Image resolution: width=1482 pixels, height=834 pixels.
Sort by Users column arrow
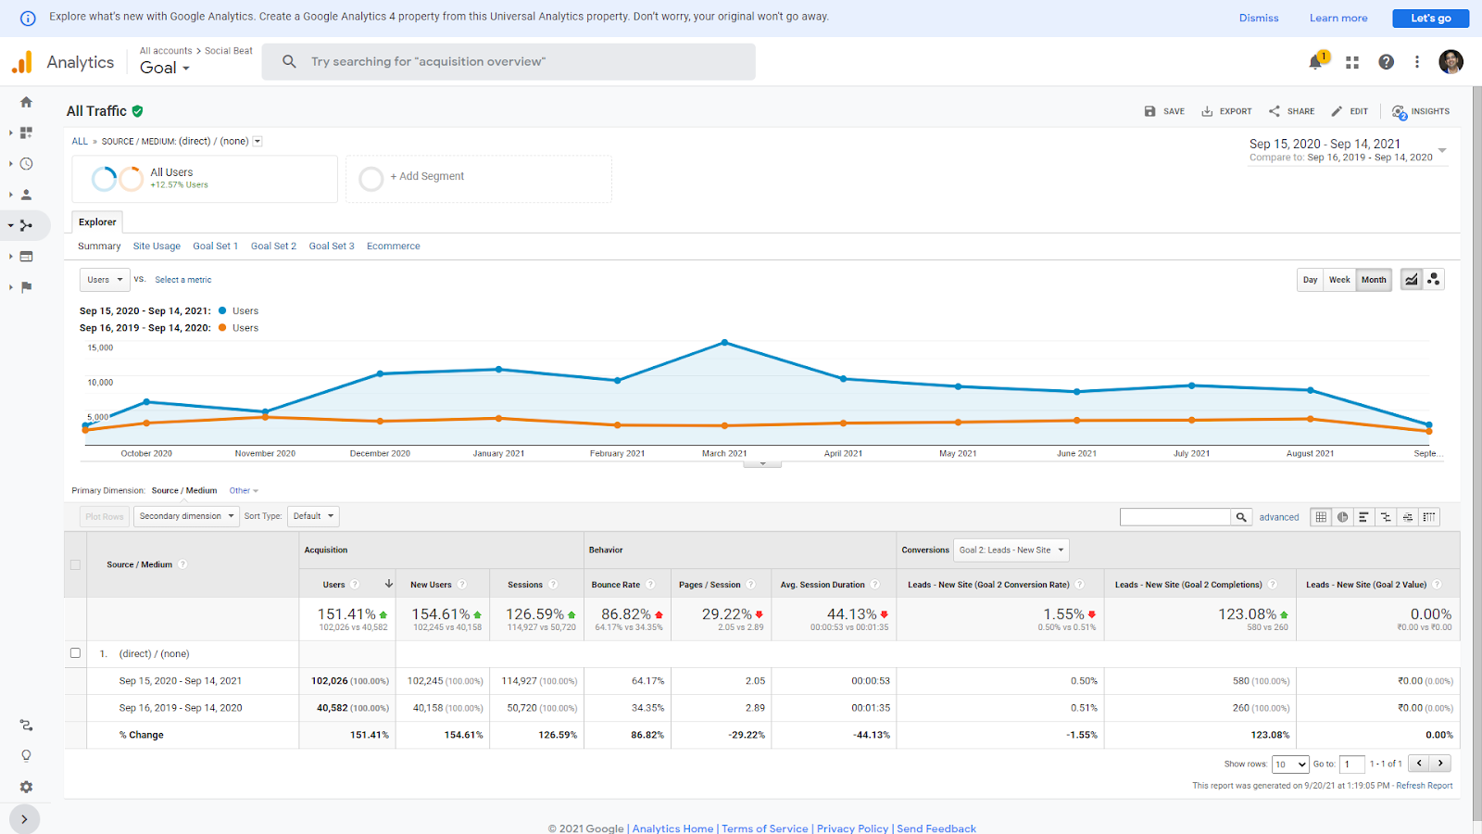tap(389, 585)
